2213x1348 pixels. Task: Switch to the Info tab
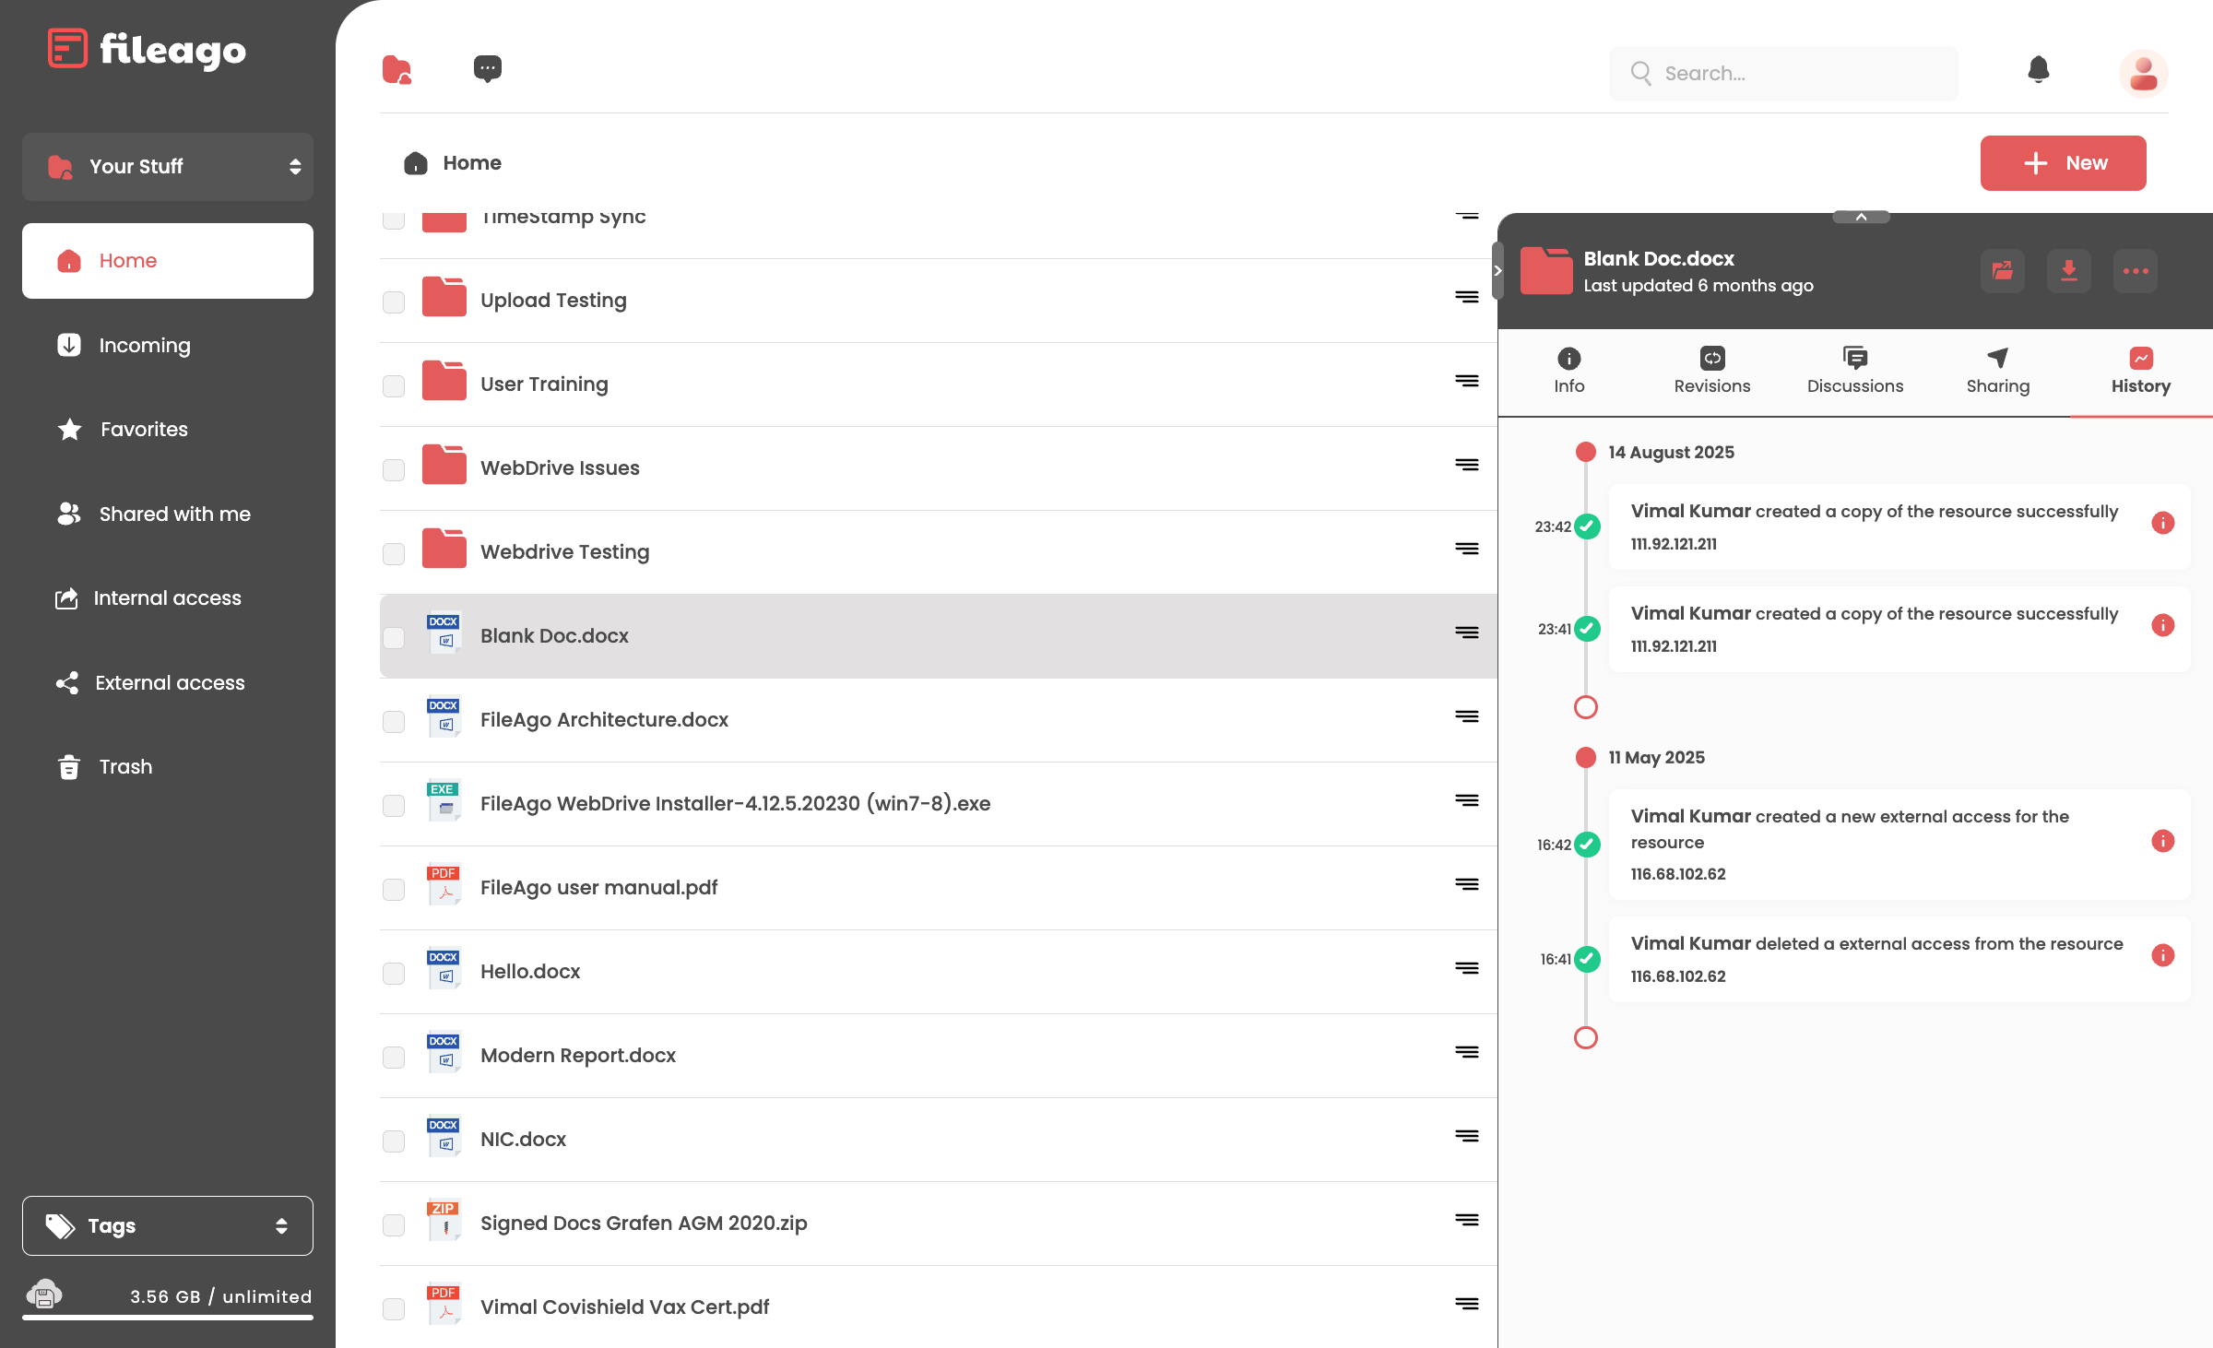tap(1569, 372)
